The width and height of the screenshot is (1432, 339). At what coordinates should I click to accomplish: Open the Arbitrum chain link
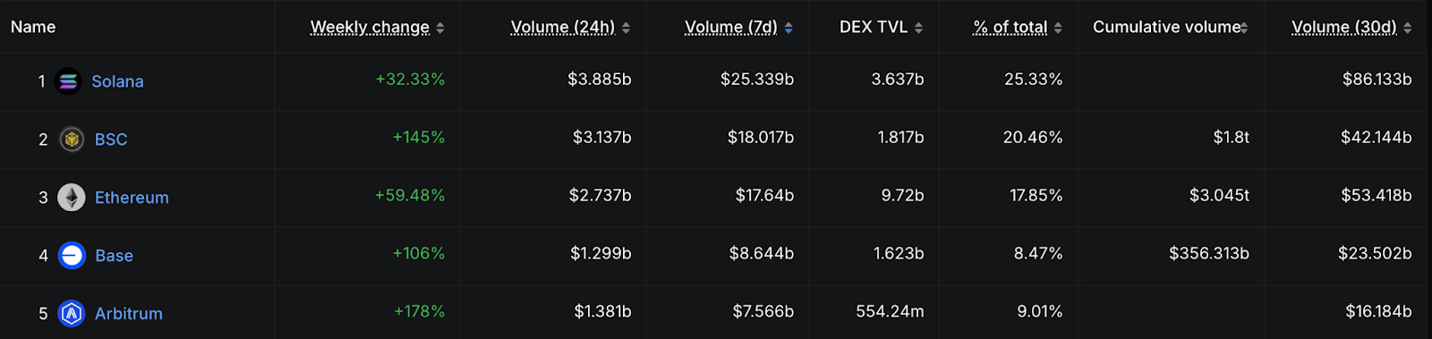129,314
